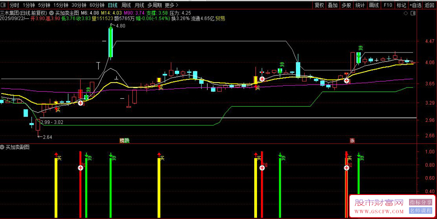Click the M14: 4.03 value
Viewport: 437px width, 219px height.
111,13
